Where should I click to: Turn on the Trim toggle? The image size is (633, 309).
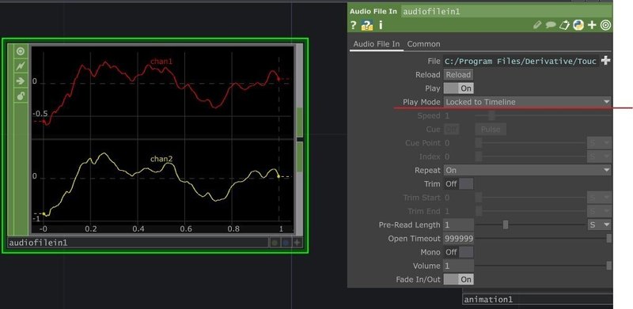(x=459, y=184)
